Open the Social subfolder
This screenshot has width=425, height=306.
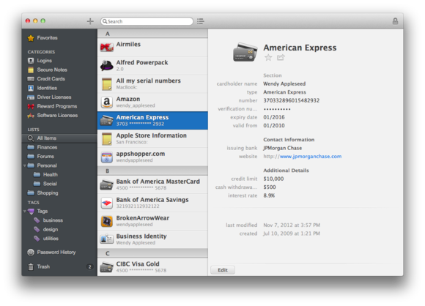tap(59, 184)
